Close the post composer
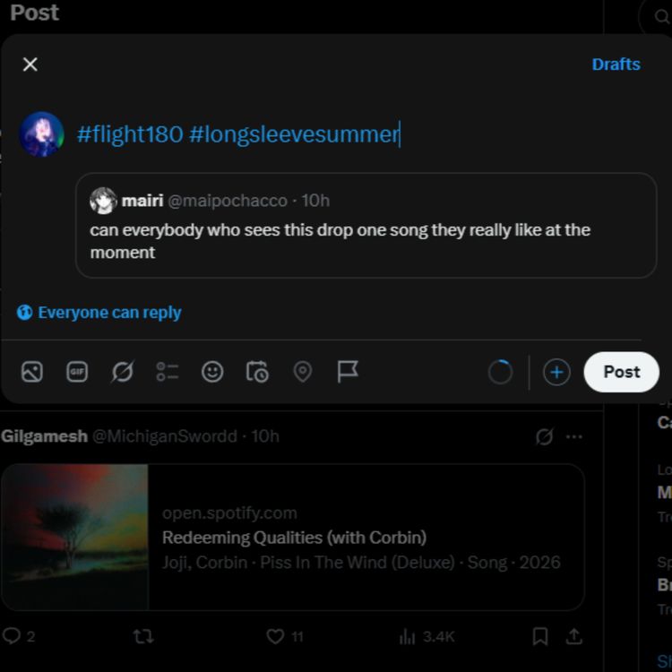 [30, 65]
